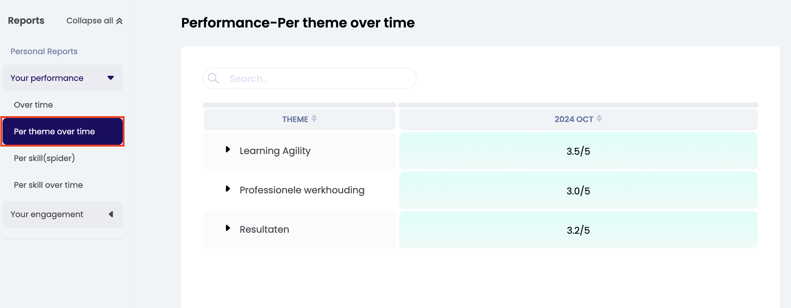Viewport: 791px width, 308px height.
Task: Click the Collapse all double-chevron icon
Action: point(119,21)
